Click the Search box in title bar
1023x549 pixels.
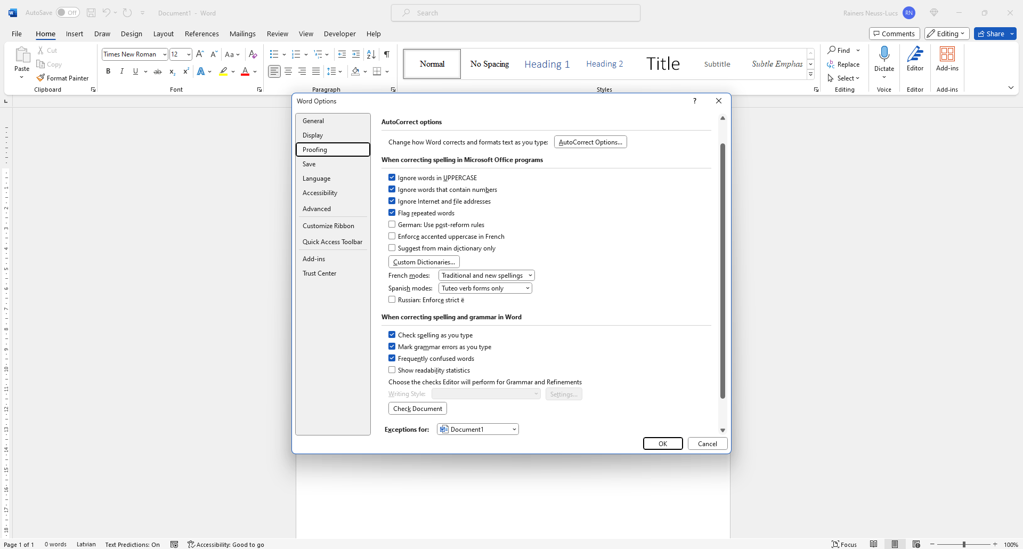pos(516,13)
